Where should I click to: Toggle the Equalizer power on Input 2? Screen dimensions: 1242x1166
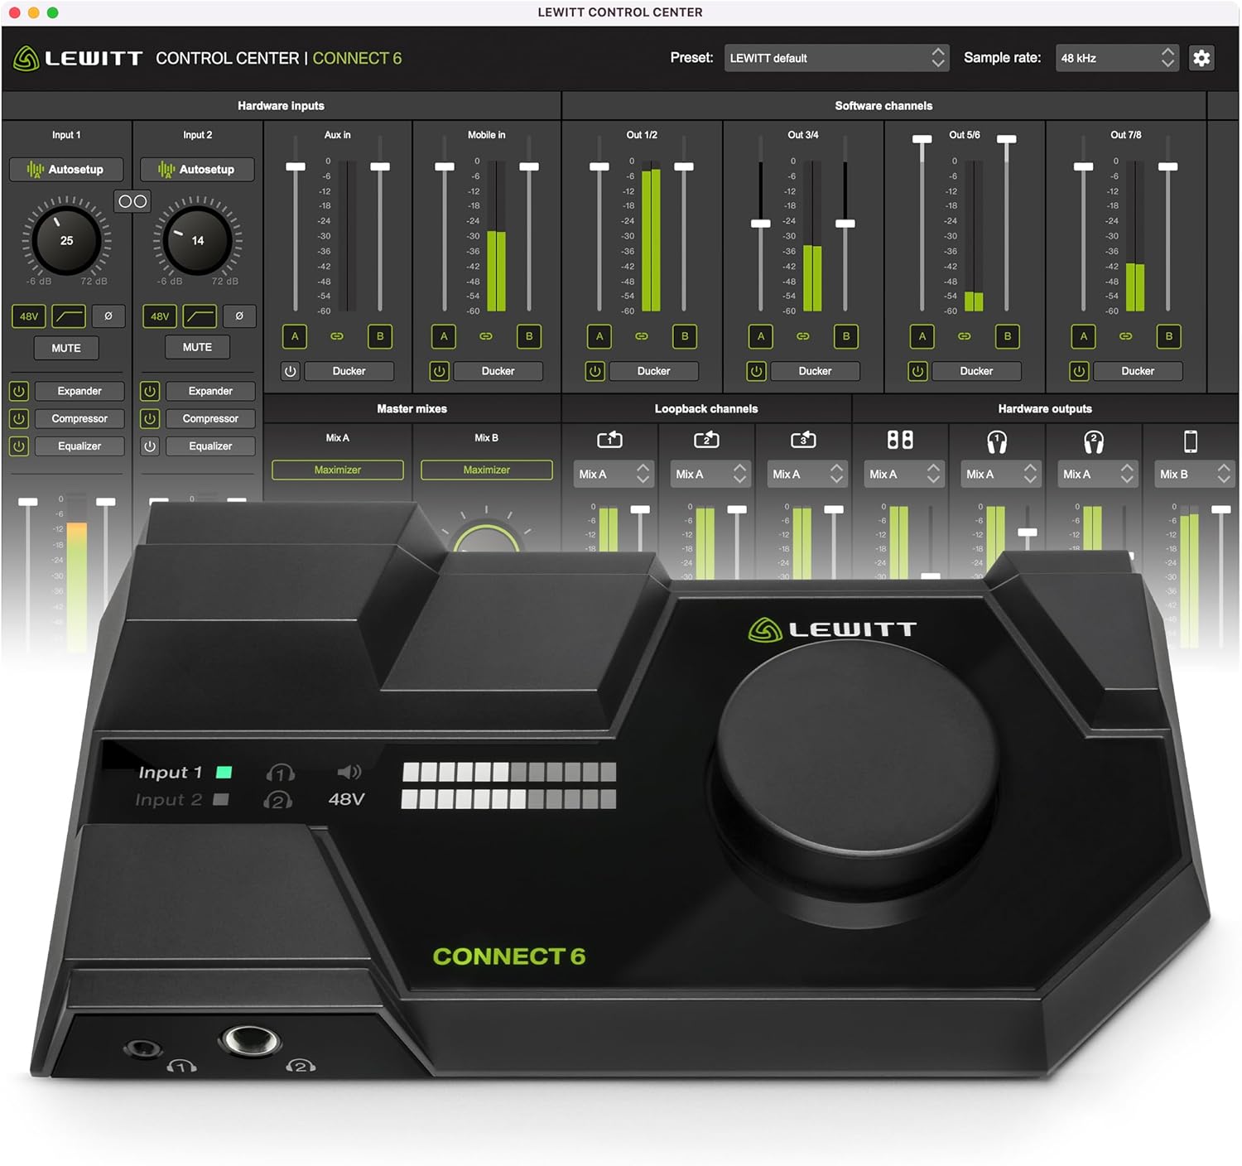[x=149, y=446]
